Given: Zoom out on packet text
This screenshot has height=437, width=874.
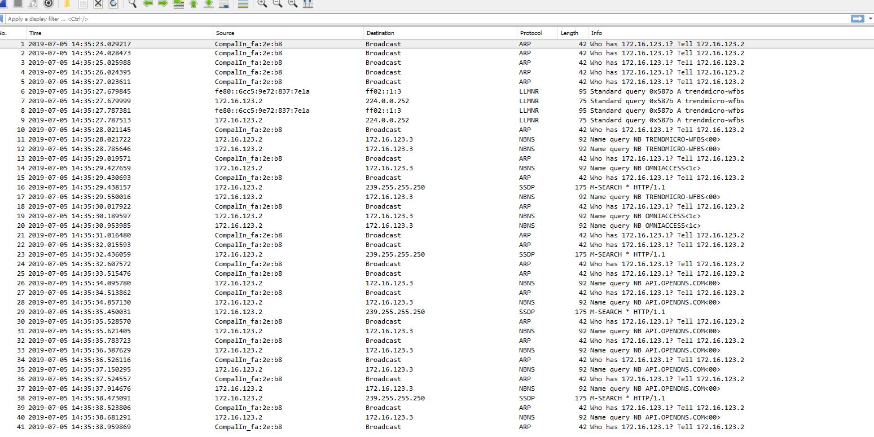Looking at the screenshot, I should click(278, 3).
